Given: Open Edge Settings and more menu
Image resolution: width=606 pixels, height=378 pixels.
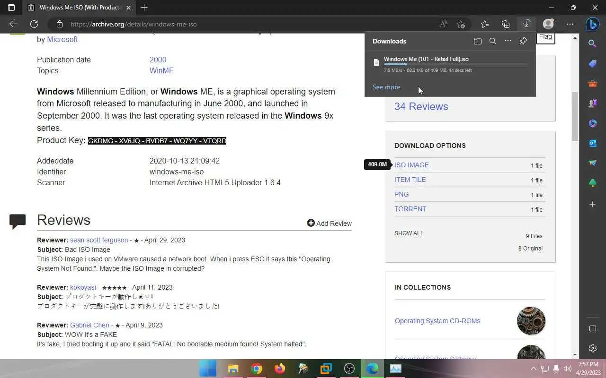Looking at the screenshot, I should [x=570, y=24].
